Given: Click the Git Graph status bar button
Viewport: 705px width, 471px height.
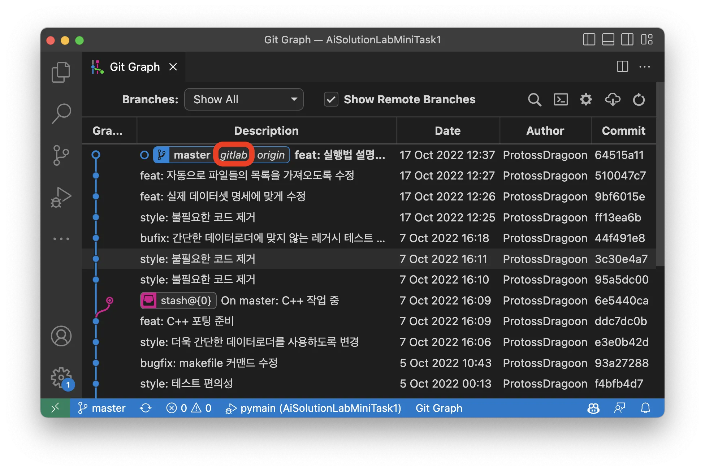Looking at the screenshot, I should coord(438,408).
